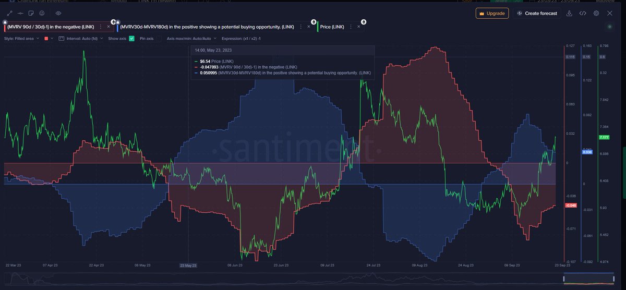Toggle the eye visibility icon in toolbar

(x=58, y=13)
